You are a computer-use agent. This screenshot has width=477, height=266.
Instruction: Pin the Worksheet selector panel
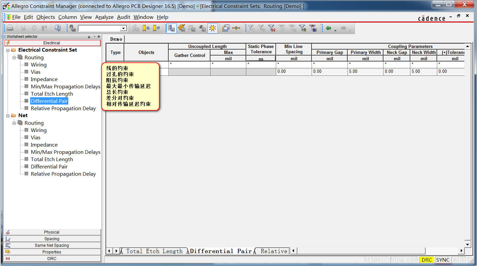click(x=89, y=37)
